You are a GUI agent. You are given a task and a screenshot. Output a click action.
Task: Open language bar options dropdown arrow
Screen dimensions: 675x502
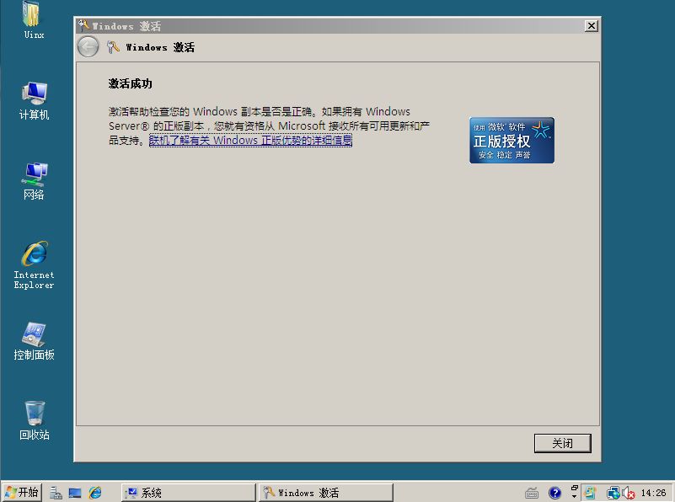(x=574, y=496)
